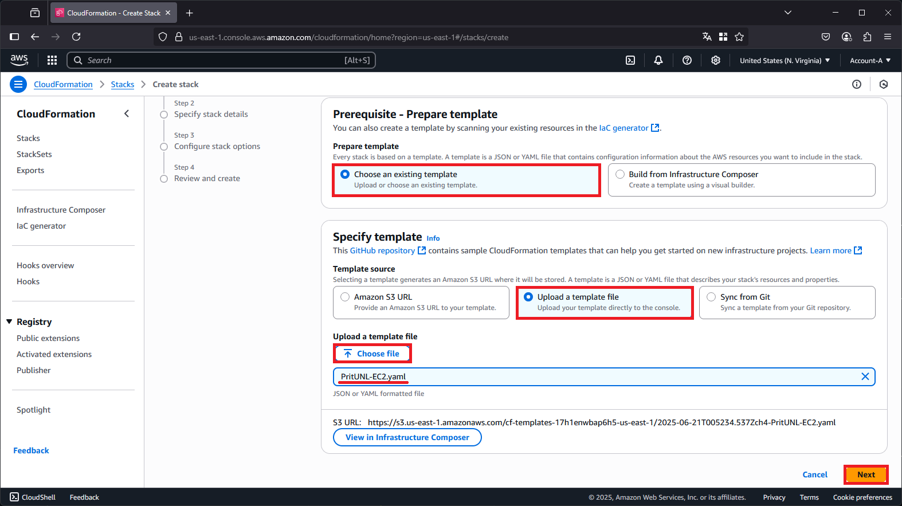Open Stacks in the sidebar
902x506 pixels.
(28, 138)
